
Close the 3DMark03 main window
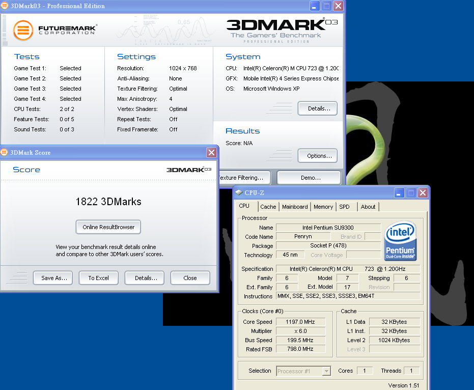(338, 6)
